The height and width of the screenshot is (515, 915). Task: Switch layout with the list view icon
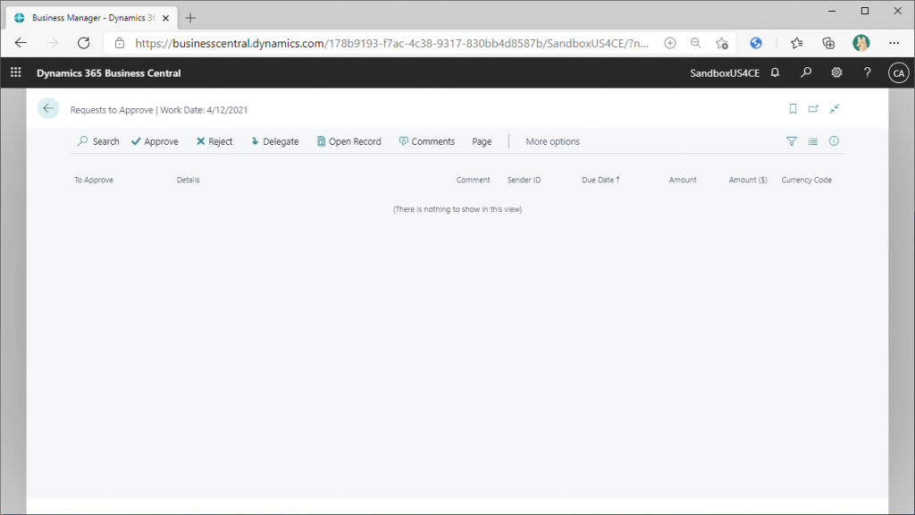point(813,141)
